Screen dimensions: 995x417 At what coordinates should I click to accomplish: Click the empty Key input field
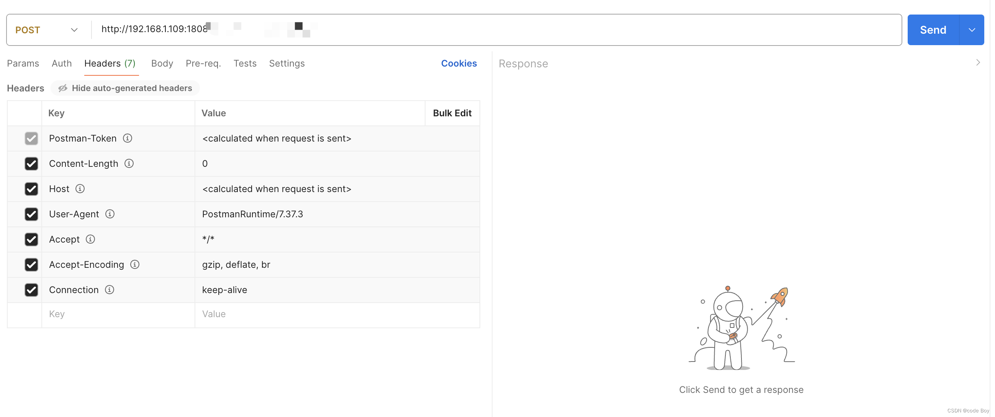[118, 314]
